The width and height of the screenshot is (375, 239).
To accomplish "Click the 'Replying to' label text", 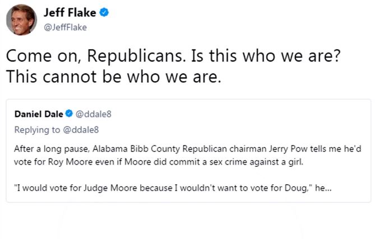I will click(x=38, y=130).
